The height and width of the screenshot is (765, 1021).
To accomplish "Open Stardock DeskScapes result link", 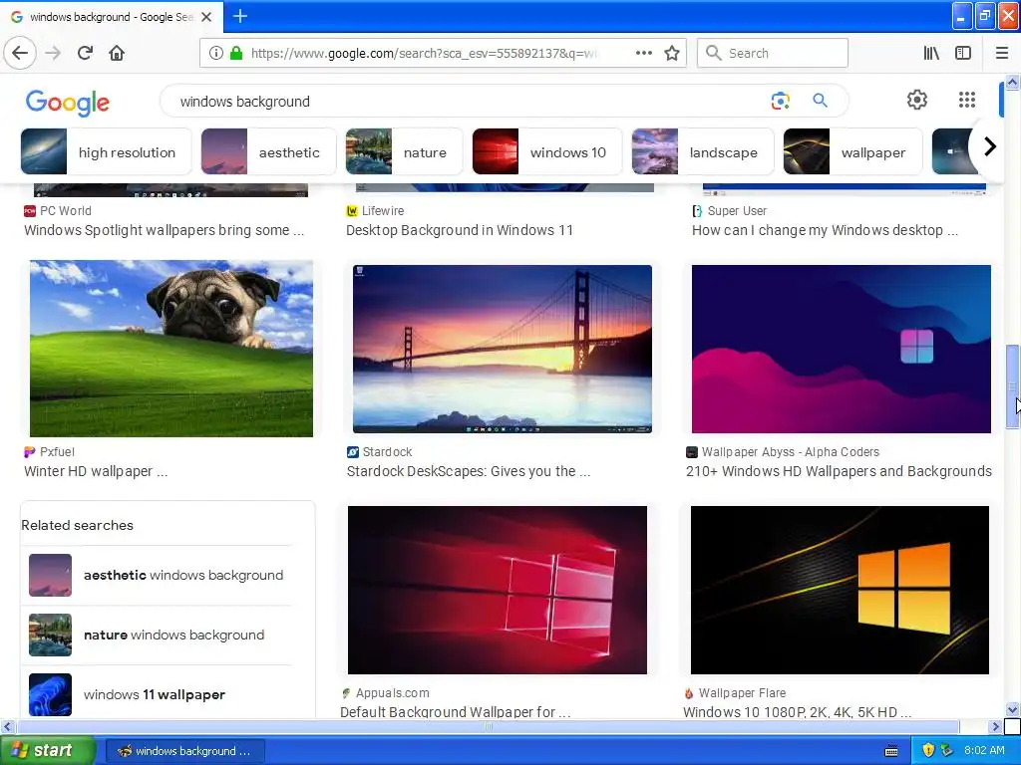I will pos(469,471).
